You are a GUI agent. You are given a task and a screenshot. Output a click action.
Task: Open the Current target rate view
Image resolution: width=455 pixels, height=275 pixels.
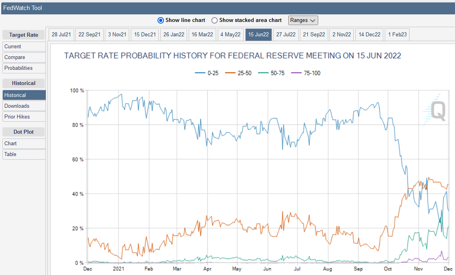coord(24,47)
